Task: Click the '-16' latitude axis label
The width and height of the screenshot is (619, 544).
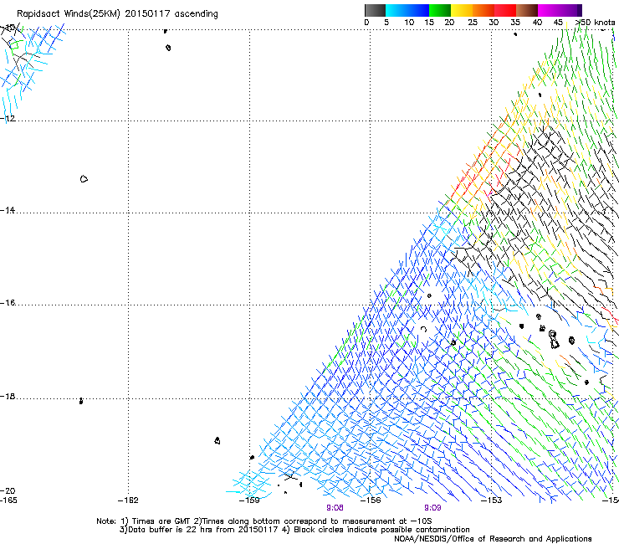Action: (x=8, y=303)
